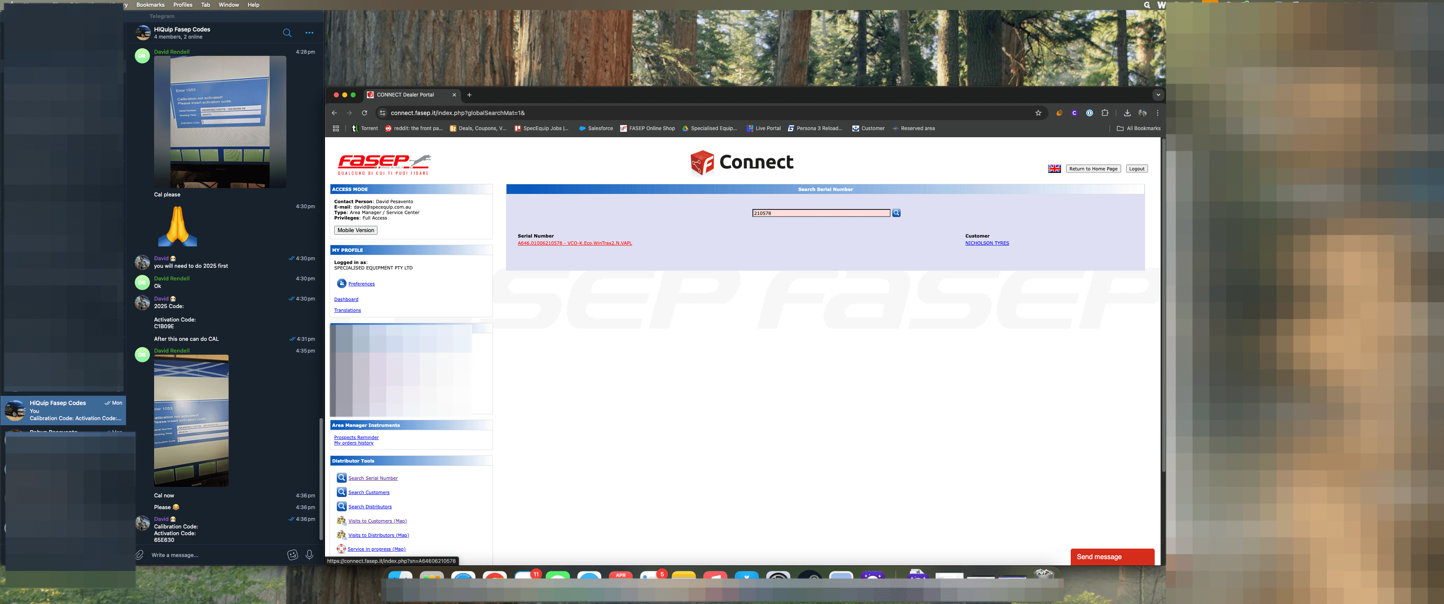The width and height of the screenshot is (1444, 604).
Task: Open the Dashboard link
Action: coord(346,299)
